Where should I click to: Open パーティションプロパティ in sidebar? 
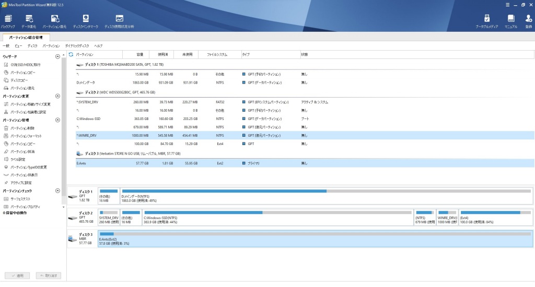[x=22, y=207]
